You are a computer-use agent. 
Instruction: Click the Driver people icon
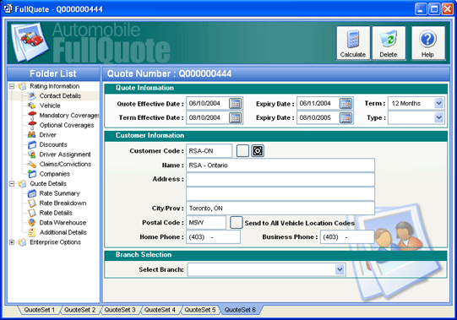click(x=32, y=135)
